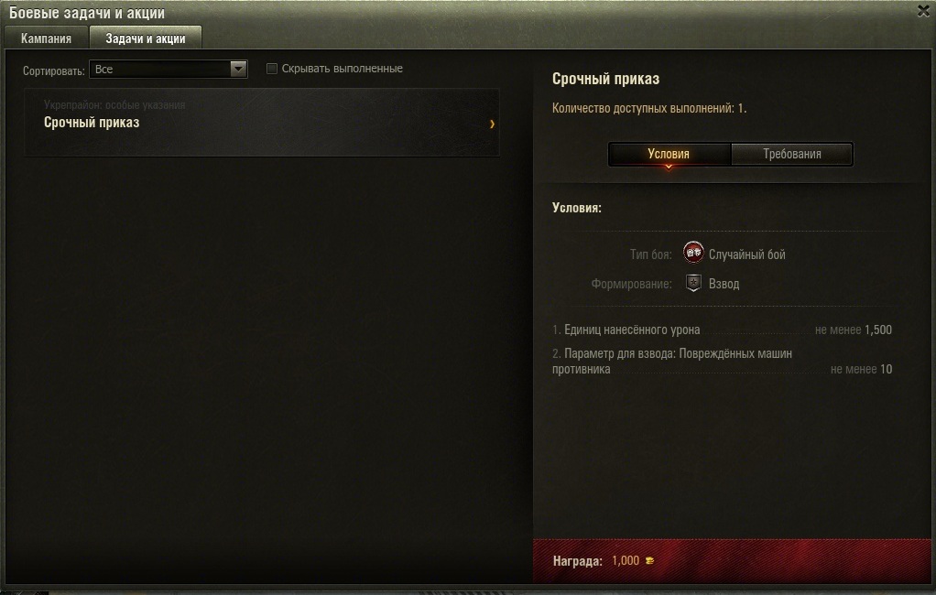This screenshot has width=936, height=595.
Task: Click the 1,000 reward amount
Action: pyautogui.click(x=625, y=560)
